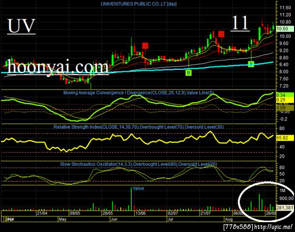Click the 10.00 price axis label

285,36
